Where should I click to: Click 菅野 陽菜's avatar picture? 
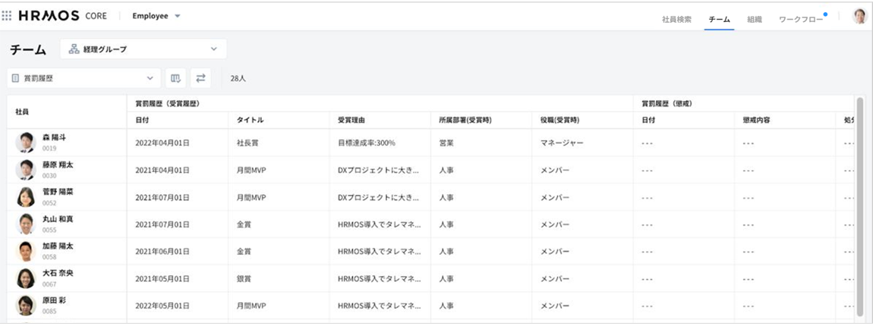[26, 197]
